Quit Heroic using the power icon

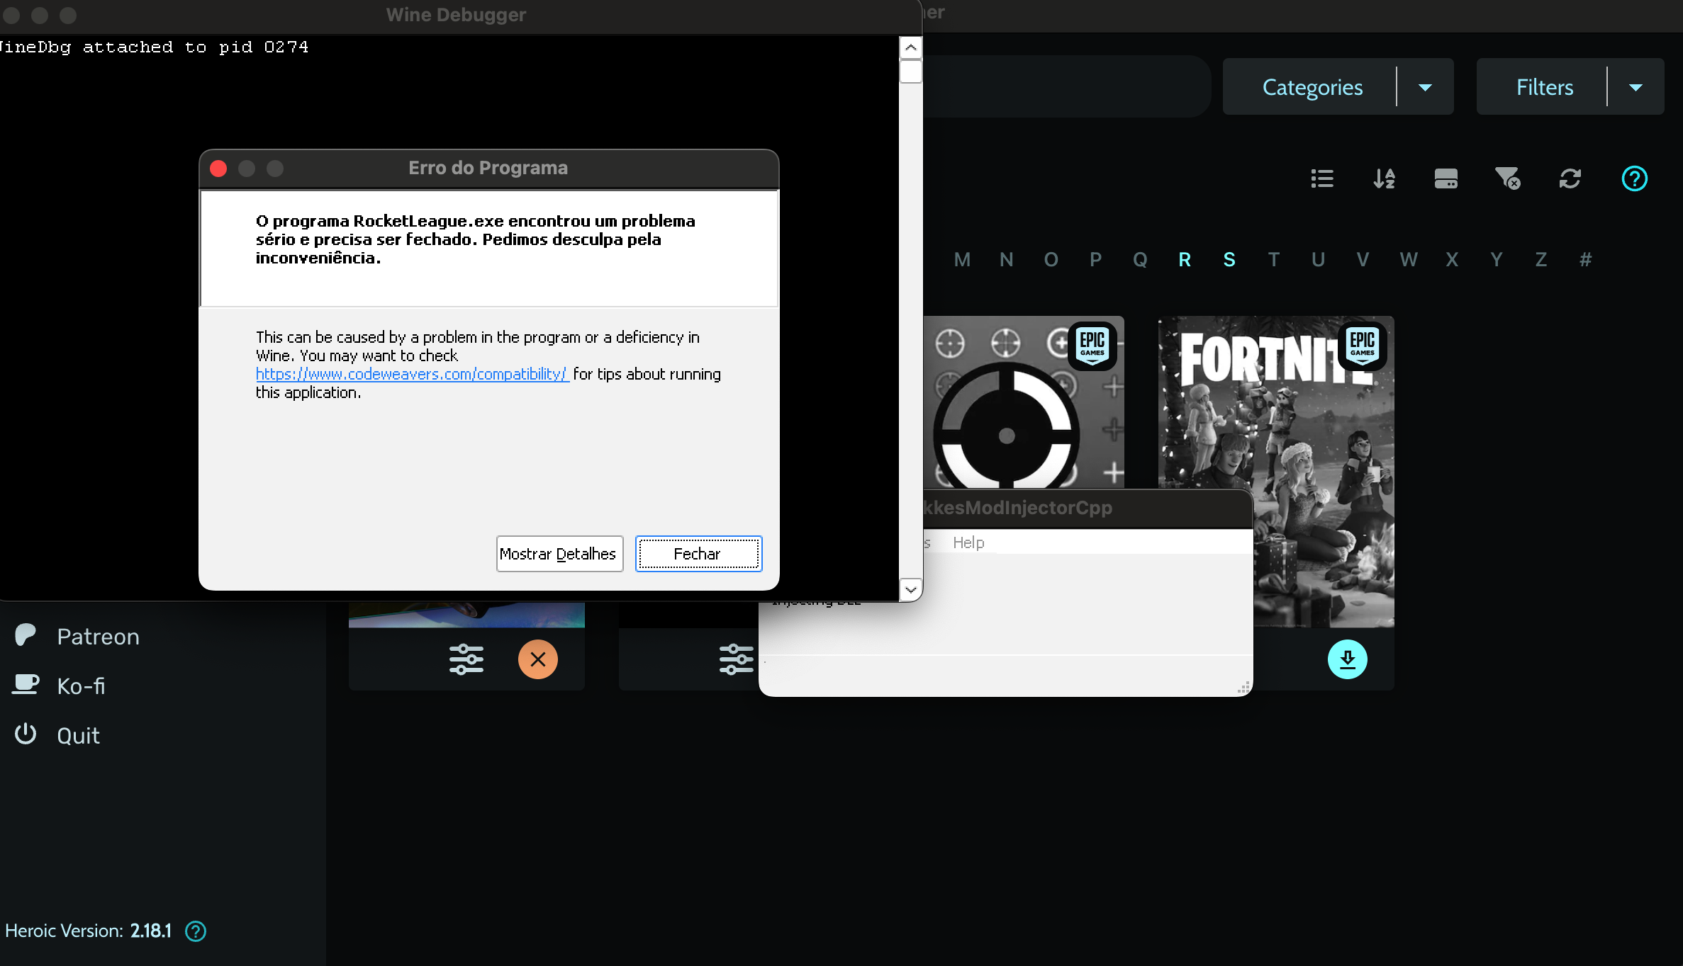[x=78, y=734]
